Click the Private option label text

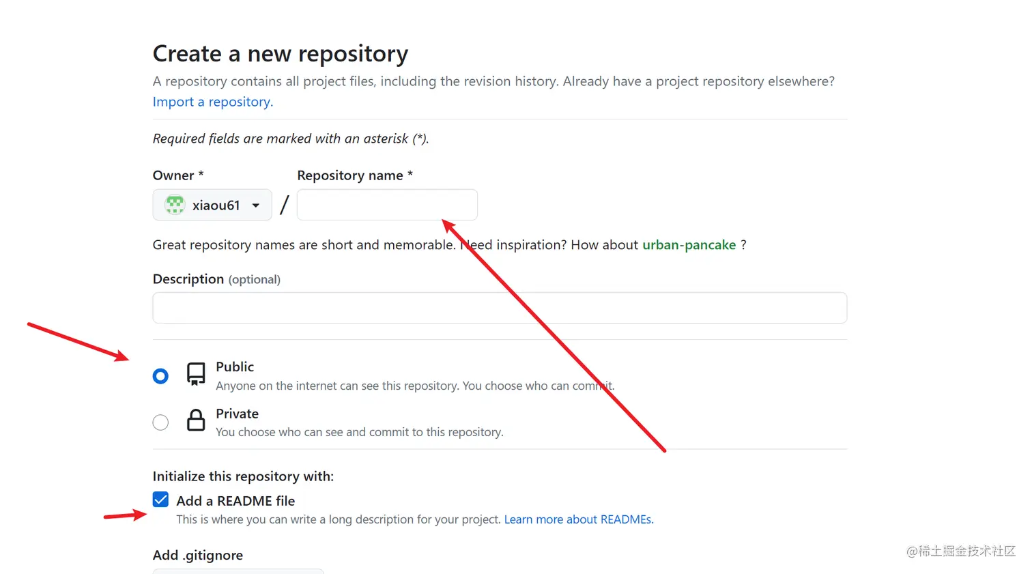237,414
